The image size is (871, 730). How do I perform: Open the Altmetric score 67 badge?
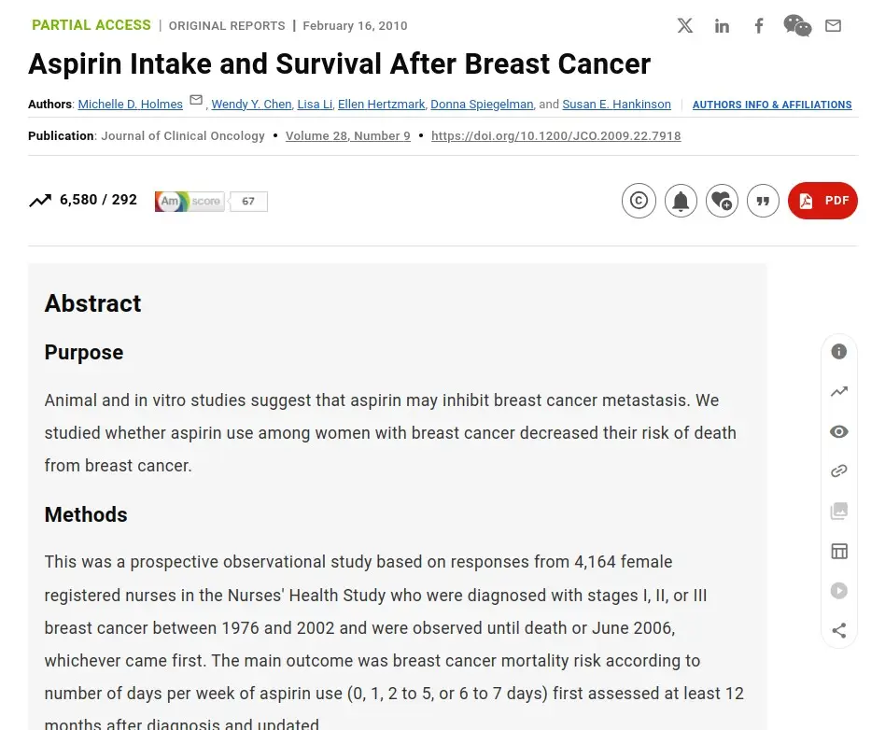[x=211, y=201]
